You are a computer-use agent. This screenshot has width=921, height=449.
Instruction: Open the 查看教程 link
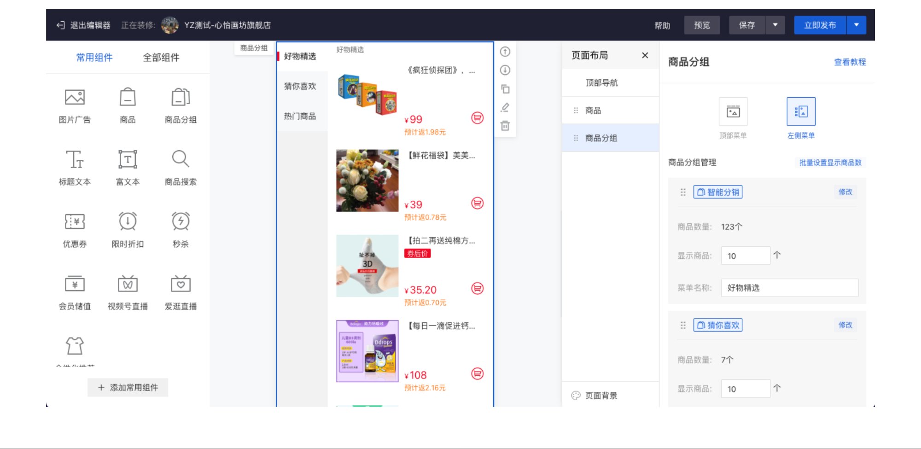click(x=849, y=62)
